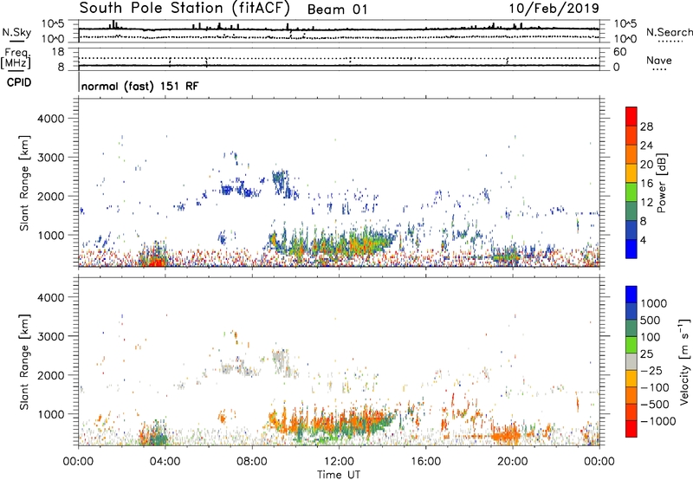Click the N.Sky noise trace in the top strip
The image size is (693, 480).
pyautogui.click(x=339, y=29)
